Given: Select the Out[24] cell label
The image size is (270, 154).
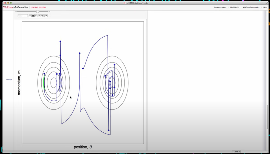Looking at the screenshot, I should click(x=9, y=79).
